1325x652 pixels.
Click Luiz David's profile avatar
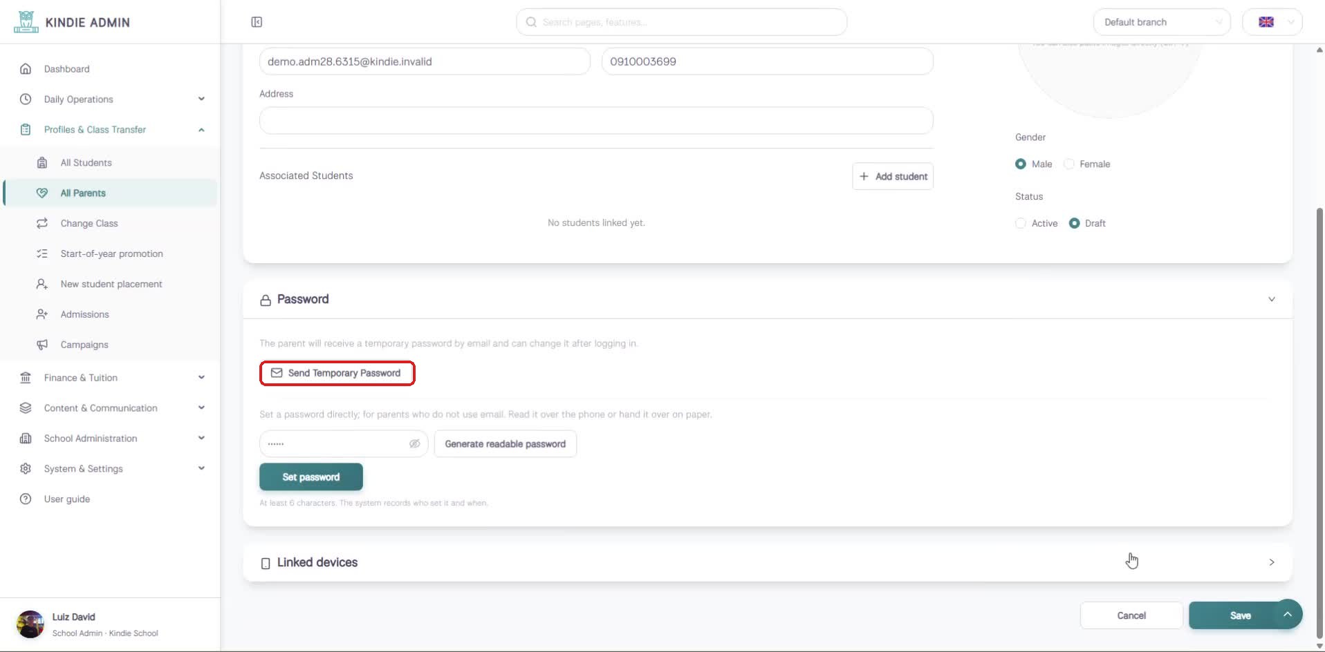30,624
